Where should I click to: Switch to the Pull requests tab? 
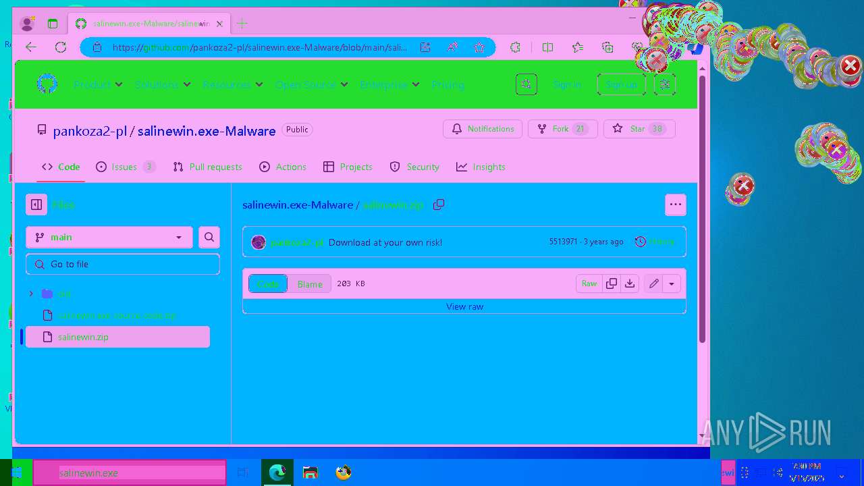pos(207,167)
